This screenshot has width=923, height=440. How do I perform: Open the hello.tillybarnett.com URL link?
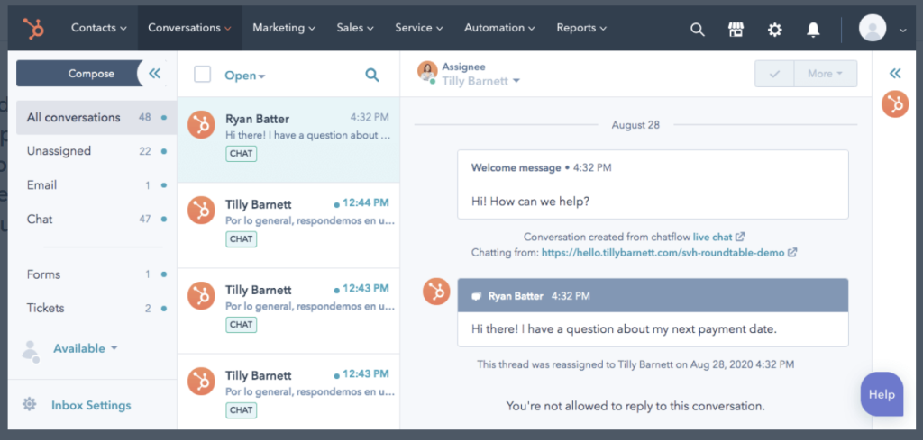coord(663,253)
